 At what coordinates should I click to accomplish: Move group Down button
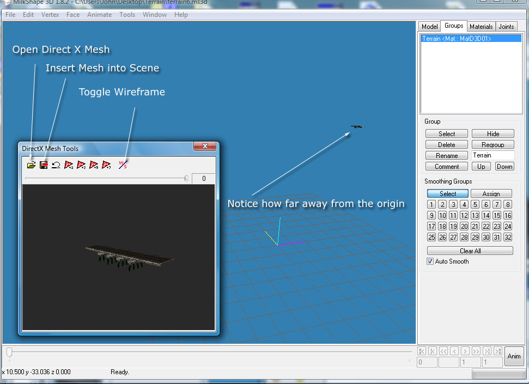pos(504,166)
